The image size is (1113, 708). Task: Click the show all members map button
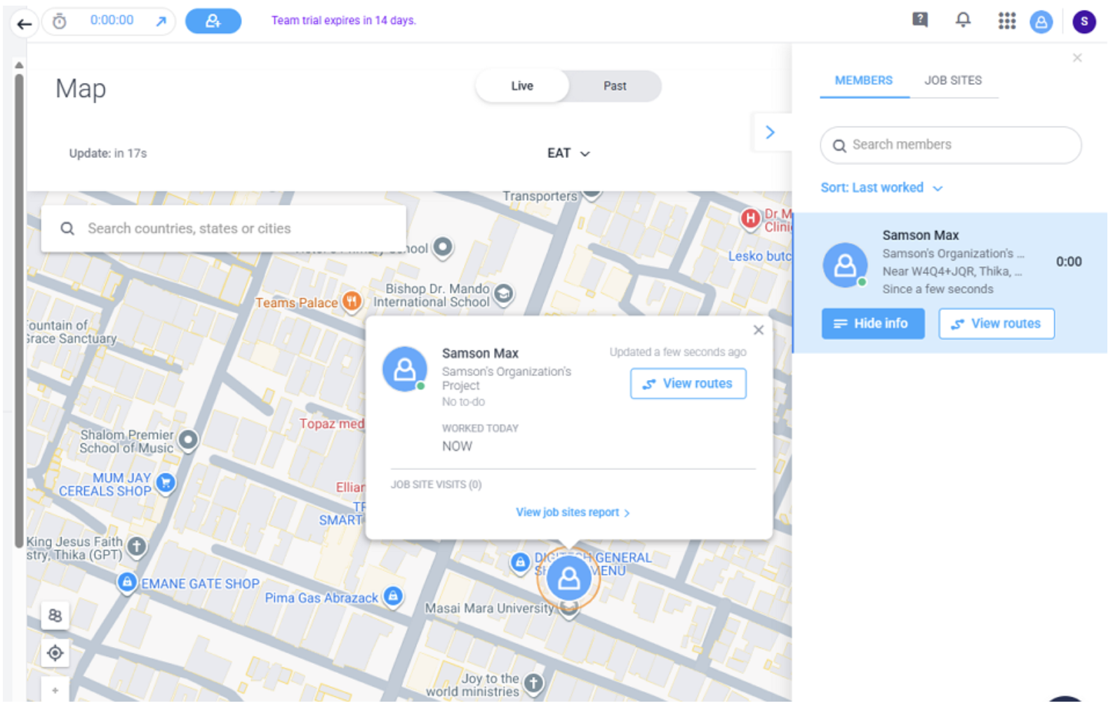tap(55, 616)
